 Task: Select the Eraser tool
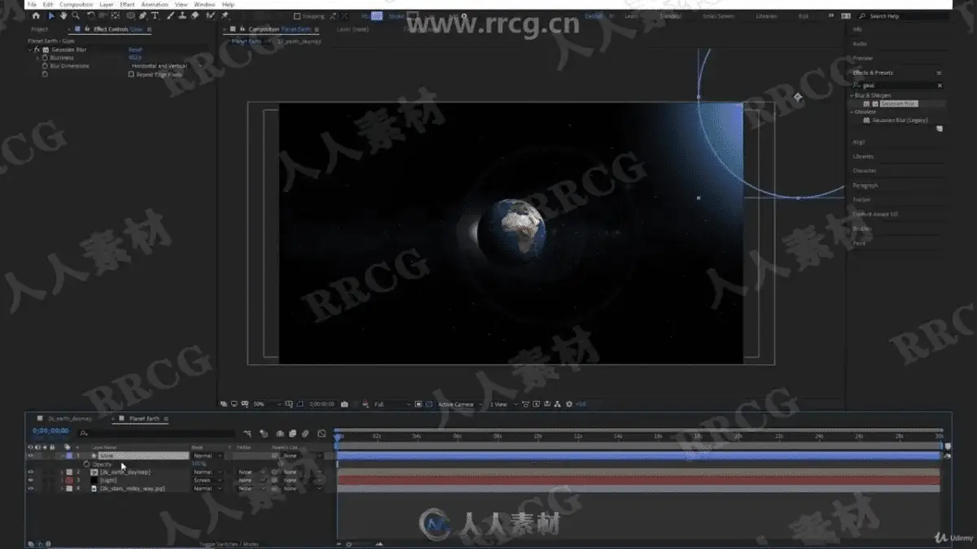195,15
